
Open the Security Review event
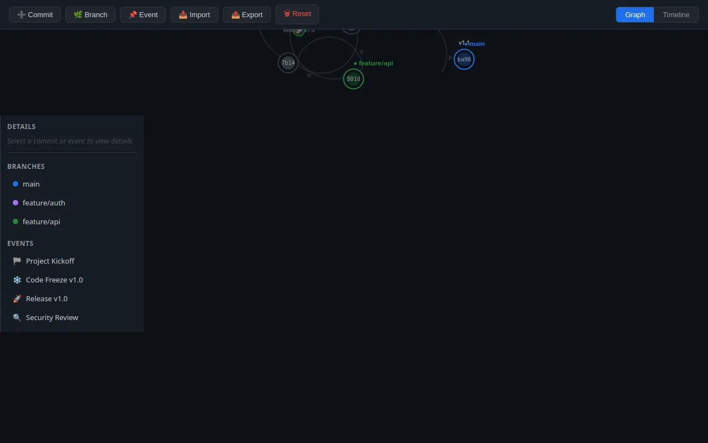click(x=72, y=317)
